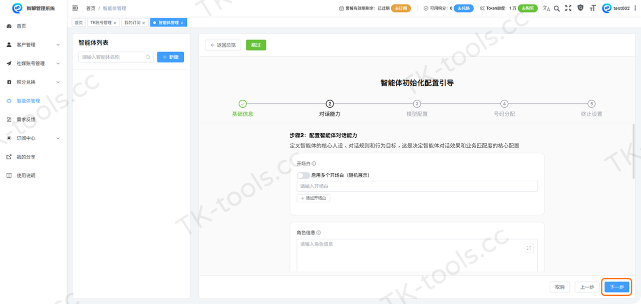The height and width of the screenshot is (304, 641).
Task: Click the shield icon in header
Action: [x=580, y=8]
